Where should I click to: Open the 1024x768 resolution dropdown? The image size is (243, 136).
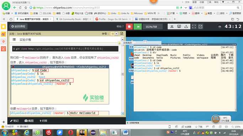coord(153,27)
